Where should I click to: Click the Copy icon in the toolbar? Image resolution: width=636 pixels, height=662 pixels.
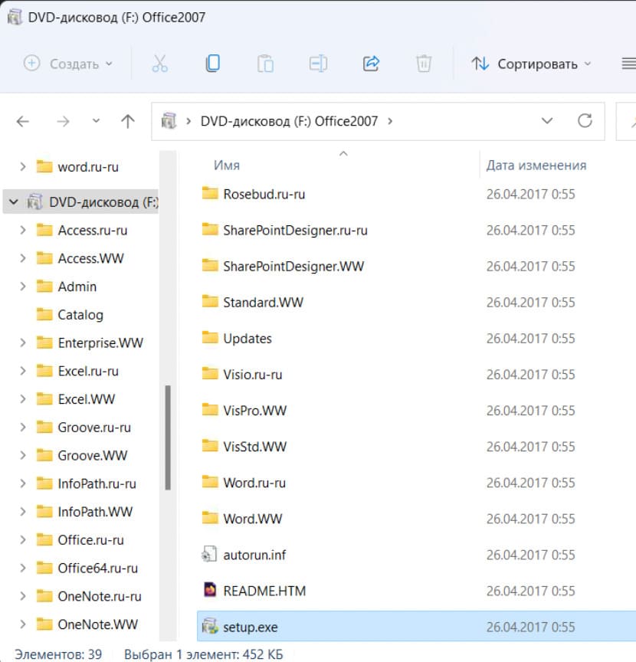click(x=213, y=64)
